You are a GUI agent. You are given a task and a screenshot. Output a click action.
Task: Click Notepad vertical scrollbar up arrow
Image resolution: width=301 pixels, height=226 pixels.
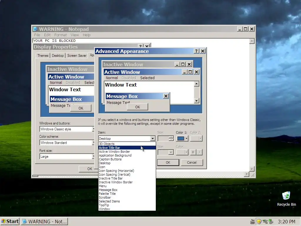tap(252, 41)
